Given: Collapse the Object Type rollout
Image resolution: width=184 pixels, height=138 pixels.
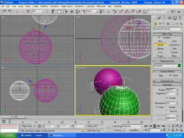Looking at the screenshot, I should click(x=167, y=34).
